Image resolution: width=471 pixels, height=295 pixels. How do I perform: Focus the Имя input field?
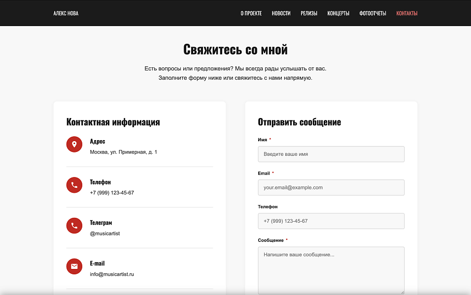pos(331,154)
